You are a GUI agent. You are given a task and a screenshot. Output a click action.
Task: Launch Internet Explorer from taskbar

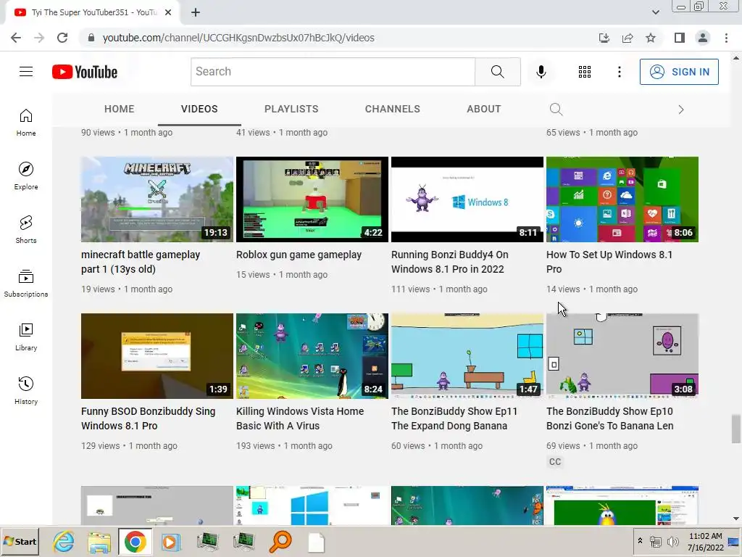(64, 541)
